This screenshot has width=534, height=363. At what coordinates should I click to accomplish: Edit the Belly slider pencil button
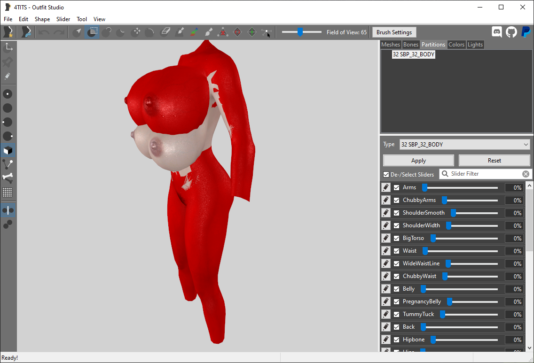[x=386, y=289]
